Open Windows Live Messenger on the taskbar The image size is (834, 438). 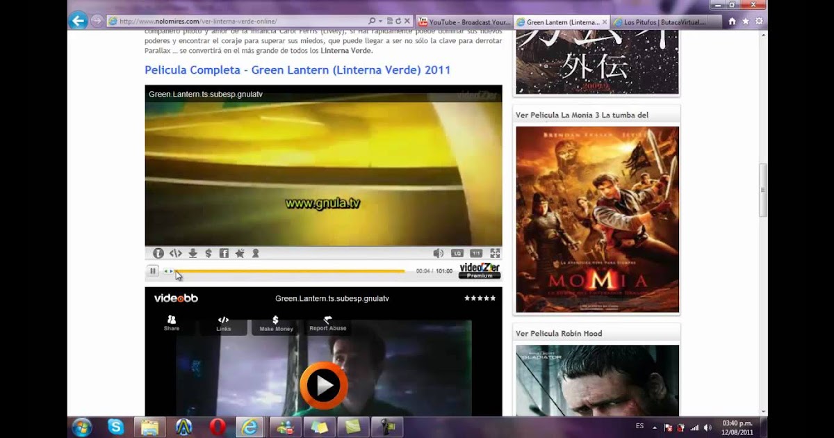(285, 427)
